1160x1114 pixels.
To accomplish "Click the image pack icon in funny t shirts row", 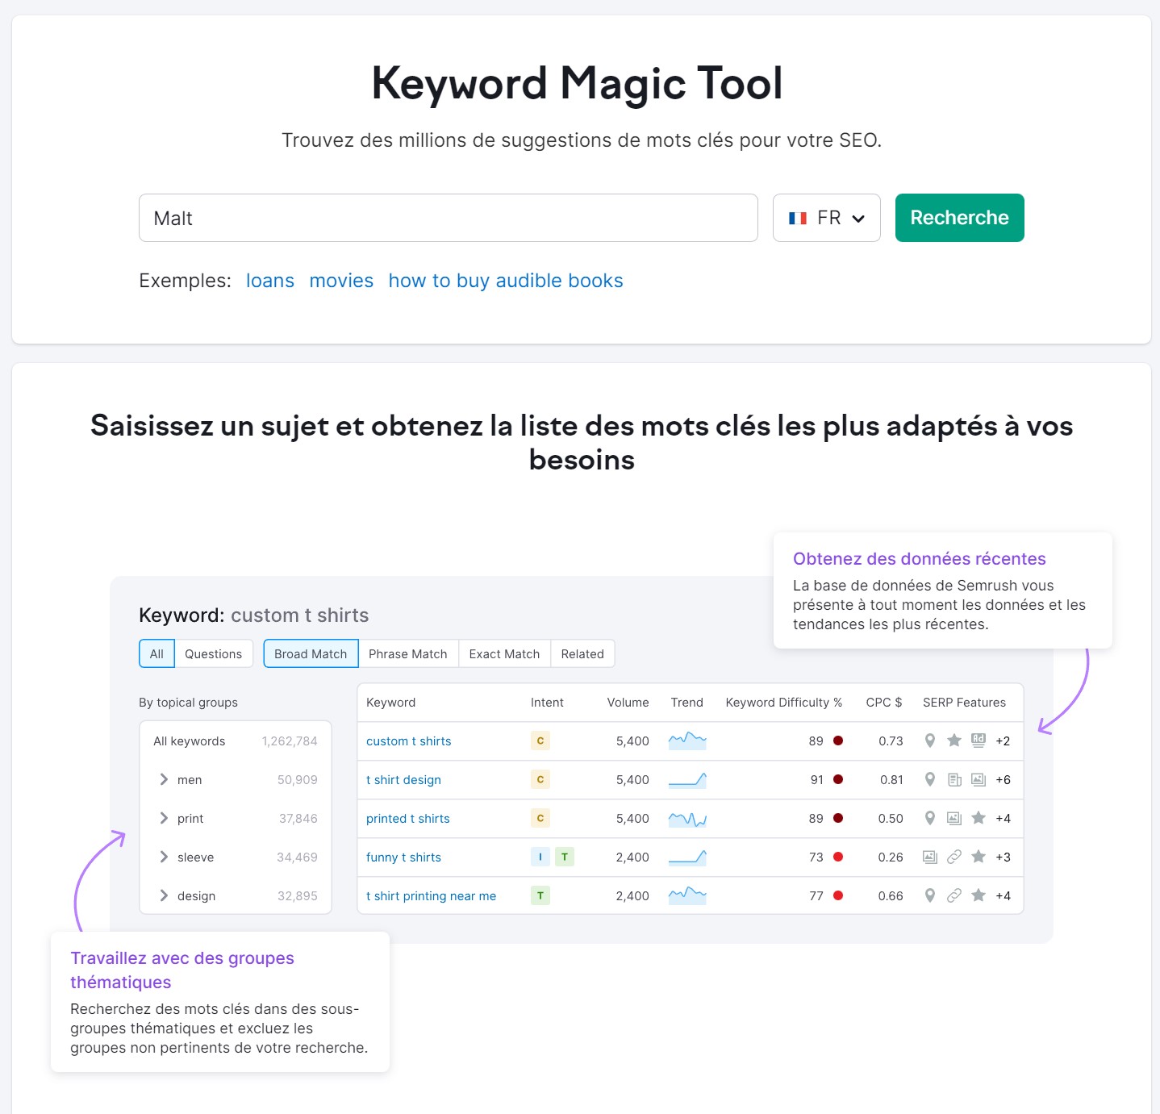I will pyautogui.click(x=930, y=857).
